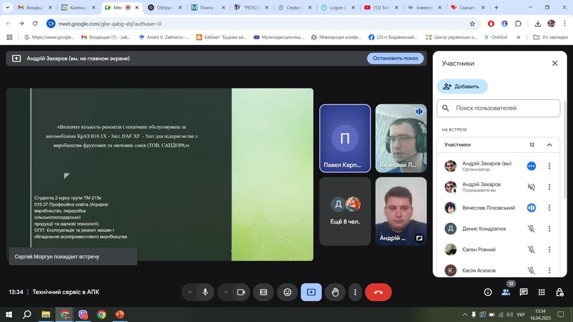Expand audio settings arrow beside microphone

[x=190, y=292]
